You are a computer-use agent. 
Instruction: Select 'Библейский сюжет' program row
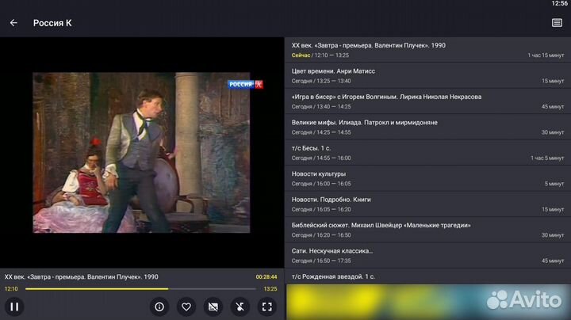[427, 230]
